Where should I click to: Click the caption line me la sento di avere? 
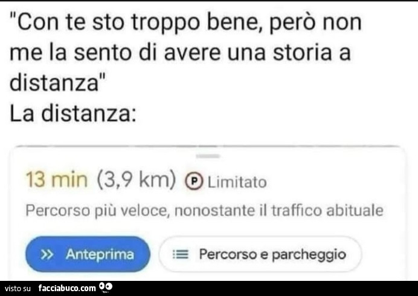(180, 53)
